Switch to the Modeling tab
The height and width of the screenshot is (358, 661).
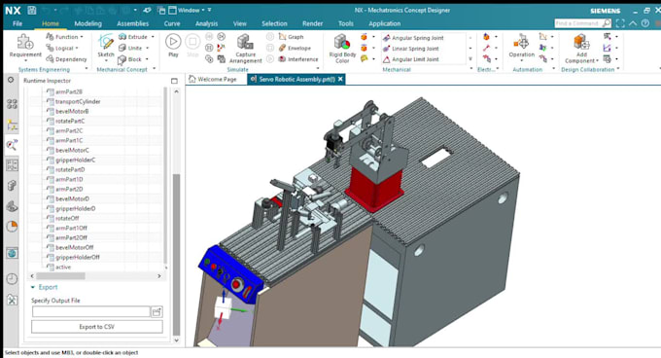click(87, 23)
